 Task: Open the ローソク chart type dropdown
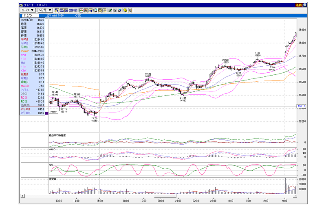[x=28, y=10]
